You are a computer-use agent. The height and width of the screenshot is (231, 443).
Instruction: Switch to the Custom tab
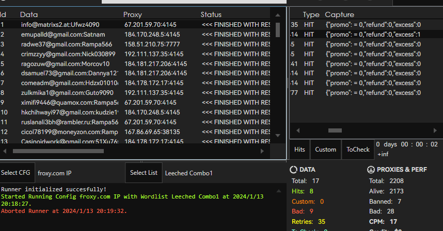coord(325,150)
